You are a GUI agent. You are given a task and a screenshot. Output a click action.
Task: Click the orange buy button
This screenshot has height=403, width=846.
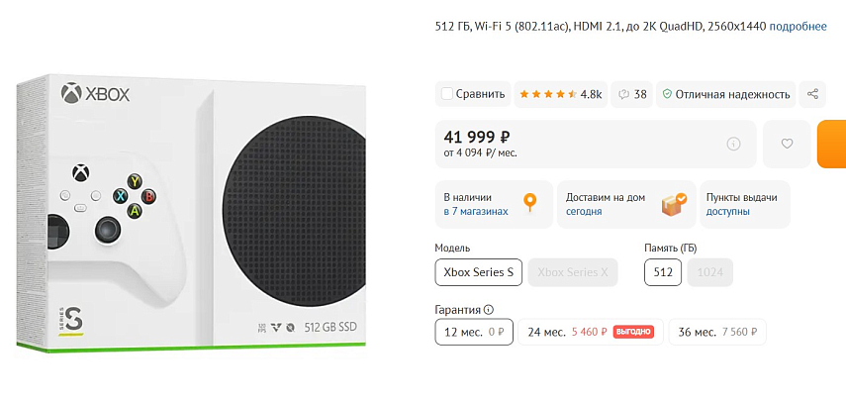coord(832,144)
